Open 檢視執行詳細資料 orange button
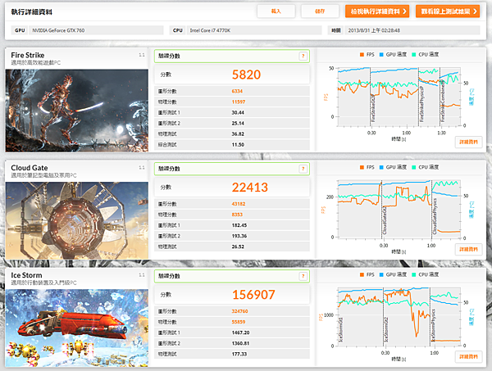492x371 pixels. coord(377,11)
